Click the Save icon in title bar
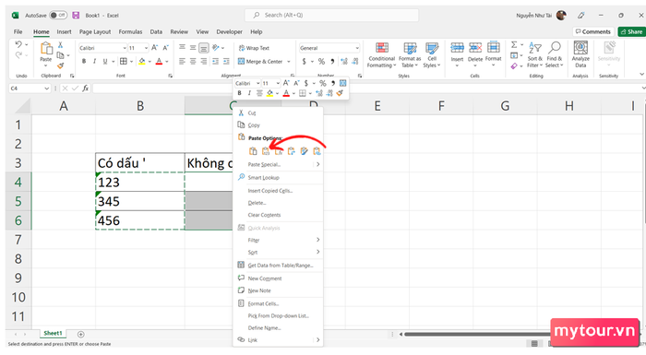 [x=76, y=16]
